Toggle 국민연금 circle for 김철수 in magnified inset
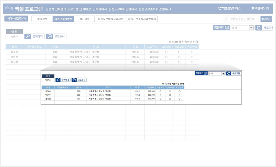The width and height of the screenshot is (276, 167). (x=179, y=91)
